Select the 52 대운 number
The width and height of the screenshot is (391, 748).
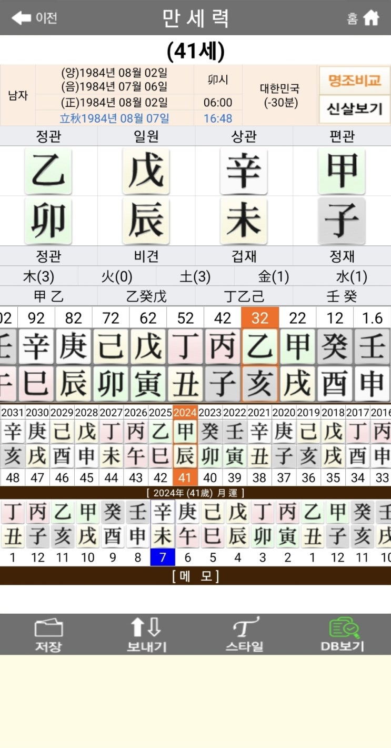(x=185, y=317)
